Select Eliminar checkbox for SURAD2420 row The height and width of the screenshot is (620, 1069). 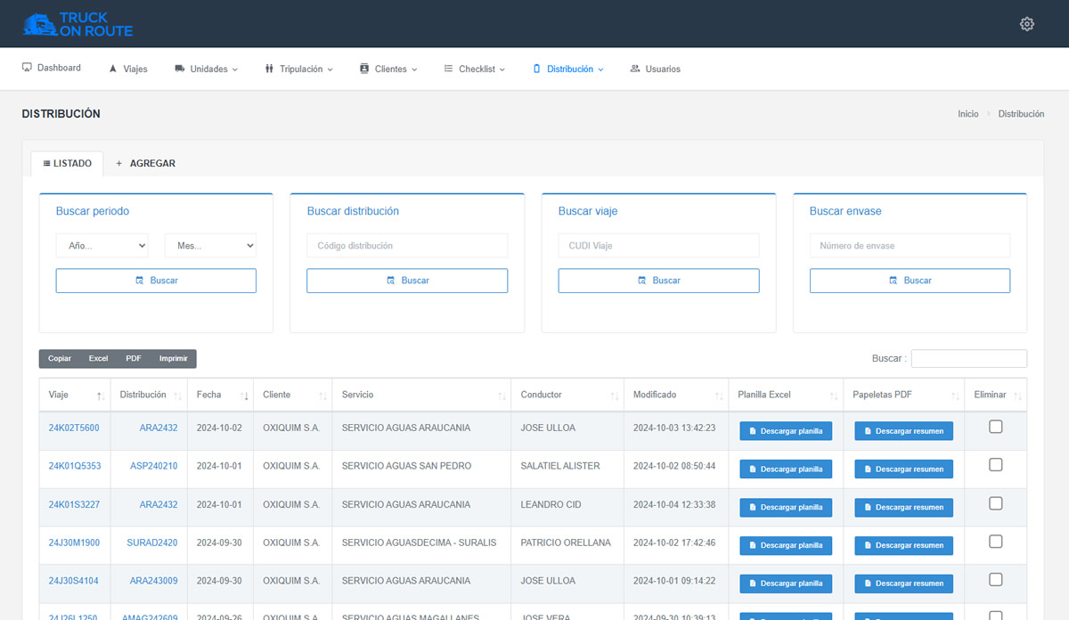pyautogui.click(x=996, y=542)
